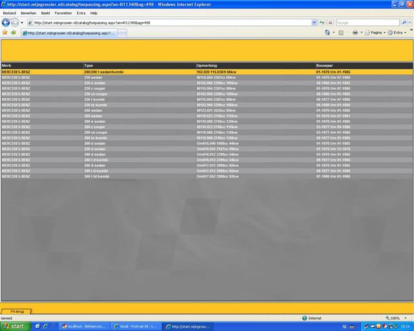Open the Bewerken menu

coord(28,13)
